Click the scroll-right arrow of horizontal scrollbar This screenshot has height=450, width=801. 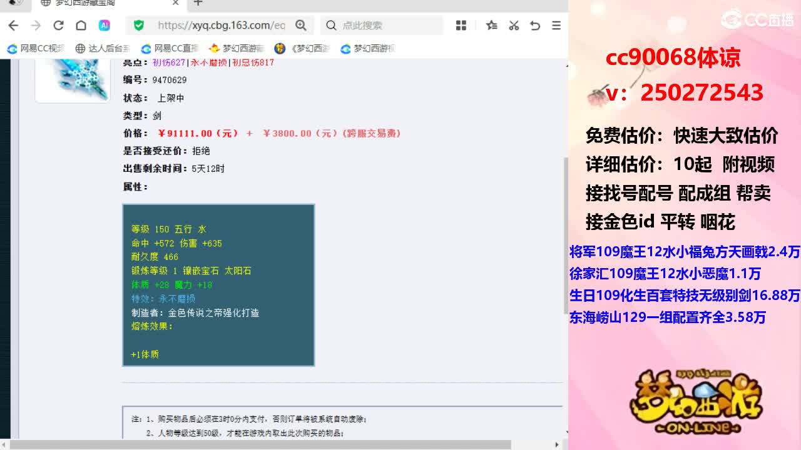556,444
